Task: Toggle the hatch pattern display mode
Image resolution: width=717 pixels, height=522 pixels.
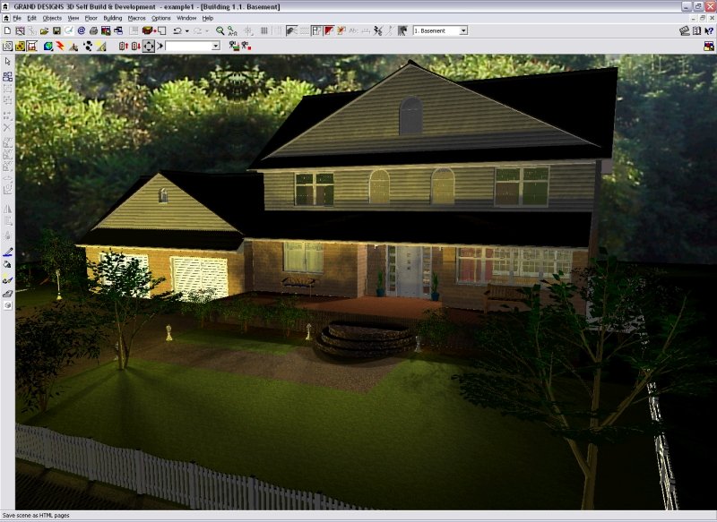Action: coord(303,31)
